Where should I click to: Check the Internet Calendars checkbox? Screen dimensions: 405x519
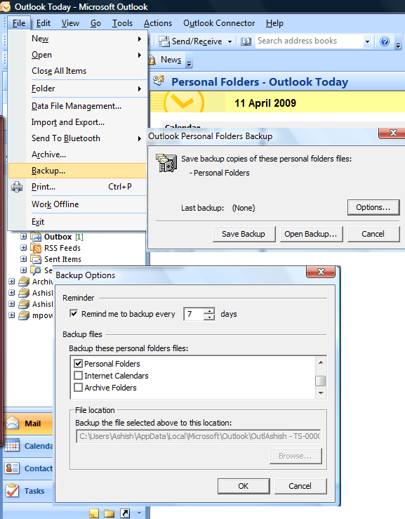(x=78, y=375)
